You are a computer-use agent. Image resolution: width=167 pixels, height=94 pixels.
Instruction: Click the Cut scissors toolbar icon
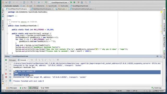(21, 2)
